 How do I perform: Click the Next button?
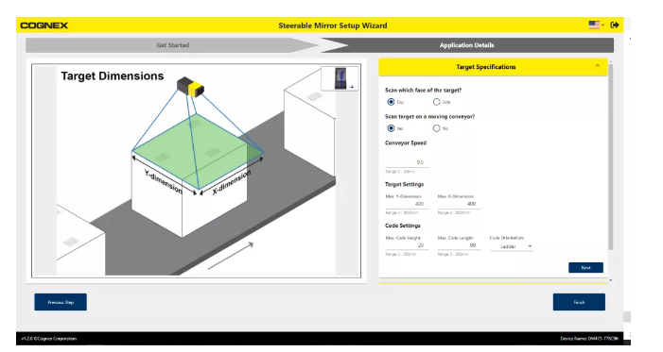(585, 268)
